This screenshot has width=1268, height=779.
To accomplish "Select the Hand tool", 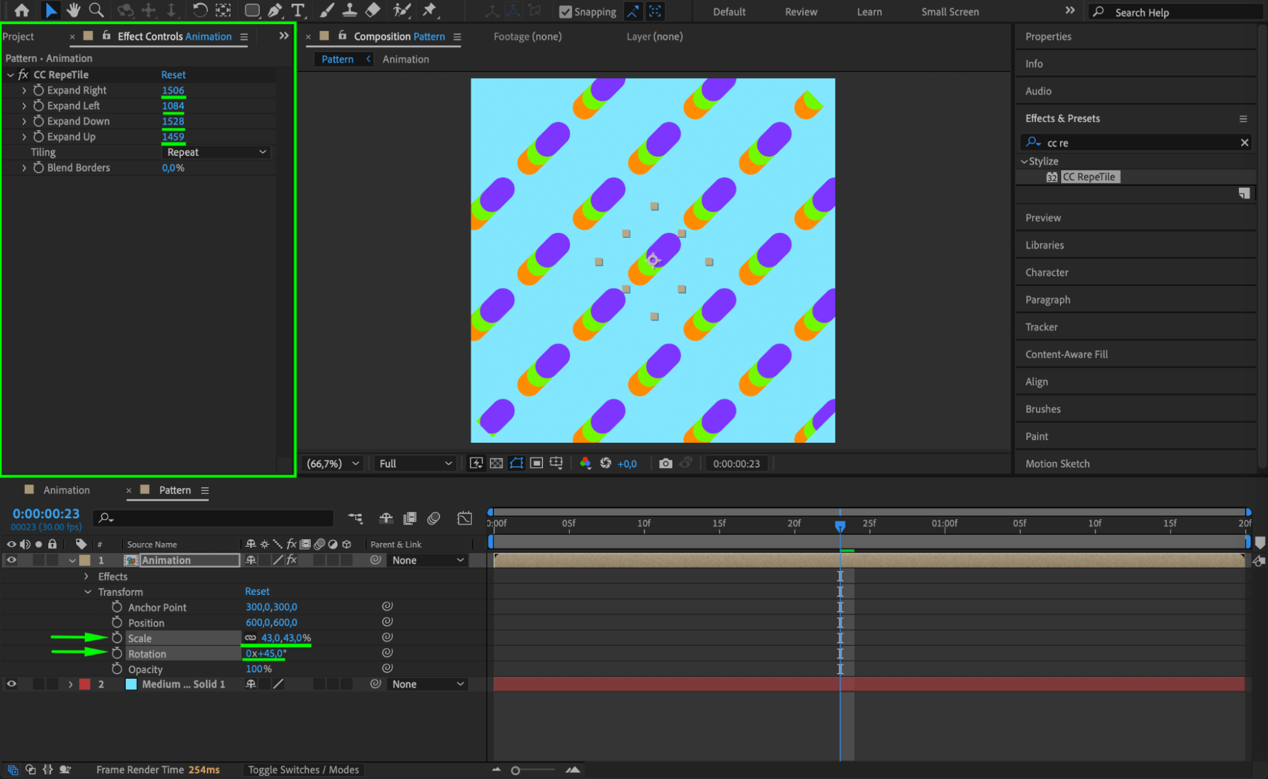I will coord(74,10).
